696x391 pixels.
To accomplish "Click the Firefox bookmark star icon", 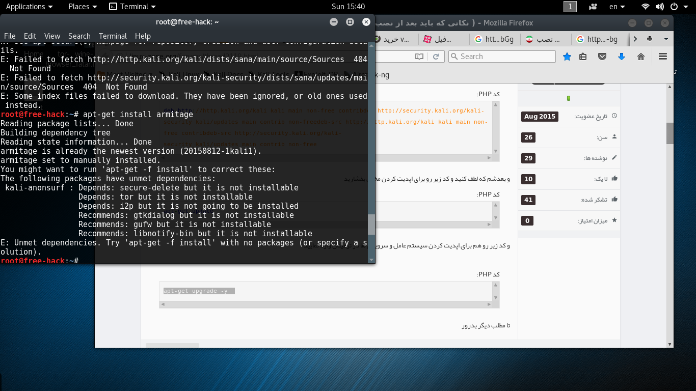I will (x=567, y=57).
